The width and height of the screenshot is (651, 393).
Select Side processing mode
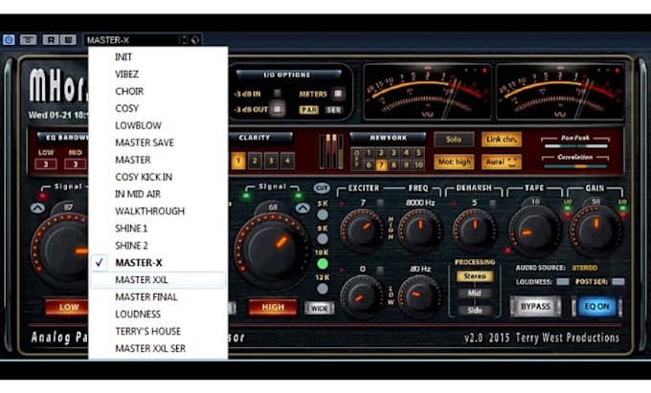[x=475, y=310]
